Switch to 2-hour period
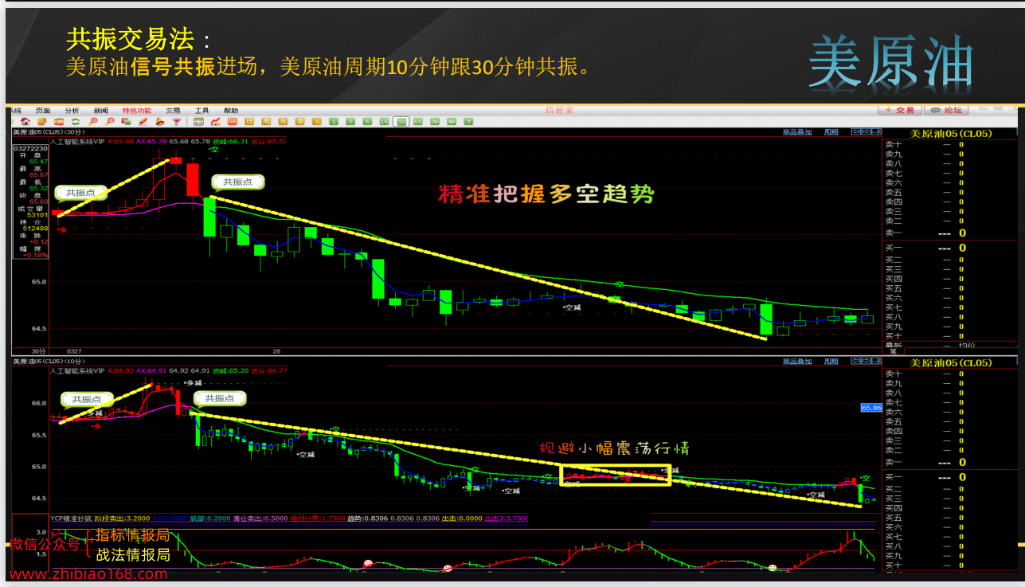This screenshot has width=1025, height=587. (x=436, y=122)
